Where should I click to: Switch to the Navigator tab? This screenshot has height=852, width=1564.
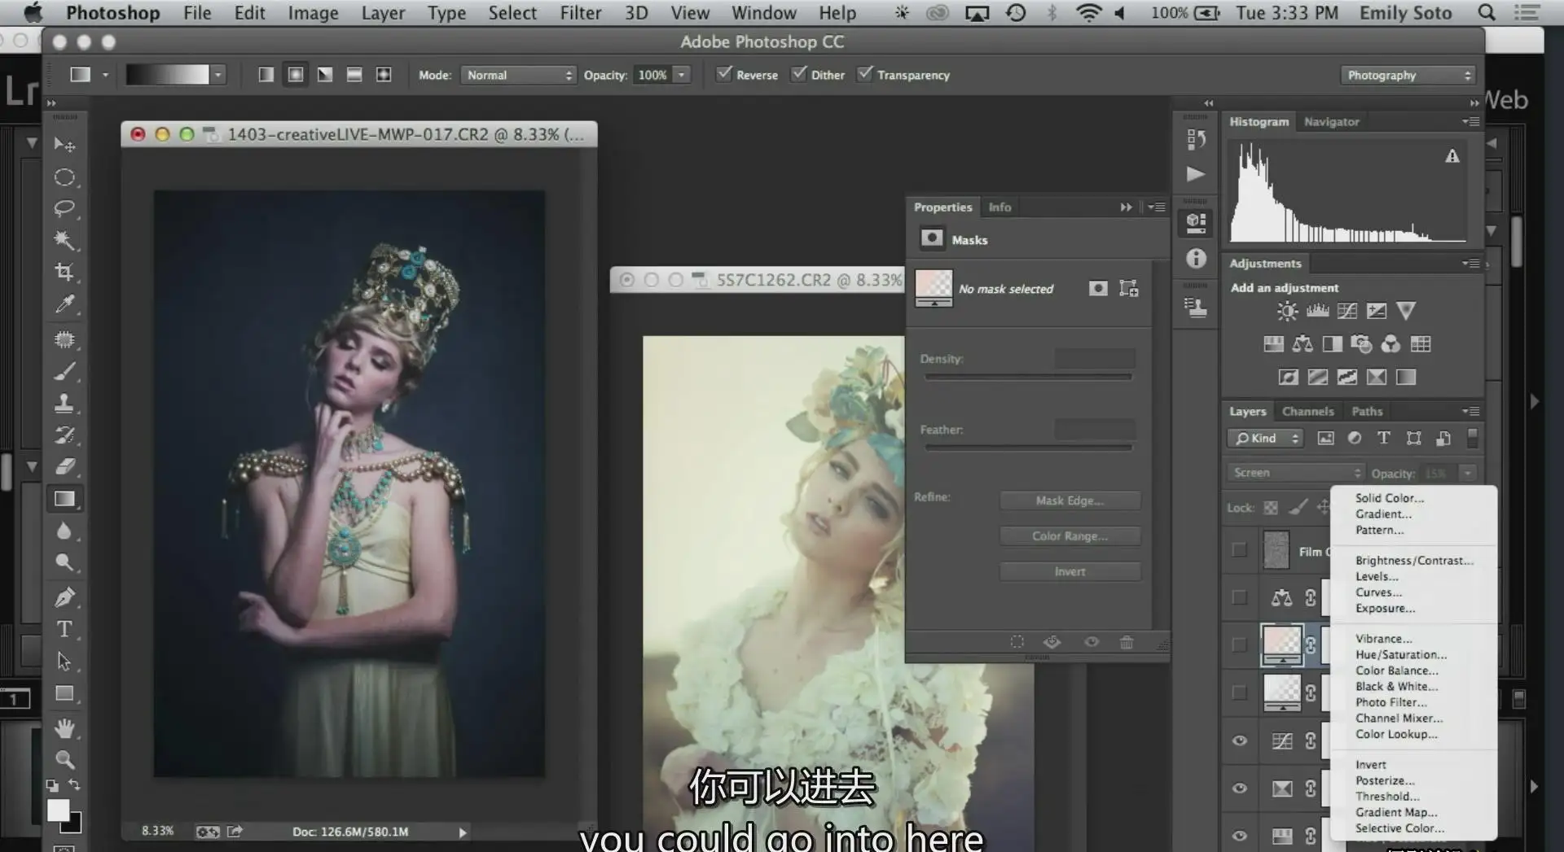[1331, 121]
